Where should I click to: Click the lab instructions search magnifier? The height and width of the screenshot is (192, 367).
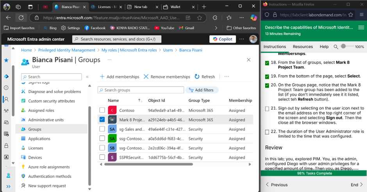click(x=336, y=47)
